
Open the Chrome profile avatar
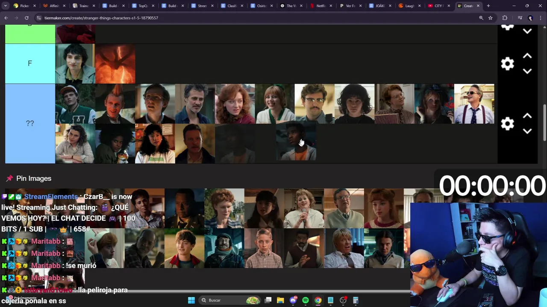click(530, 18)
